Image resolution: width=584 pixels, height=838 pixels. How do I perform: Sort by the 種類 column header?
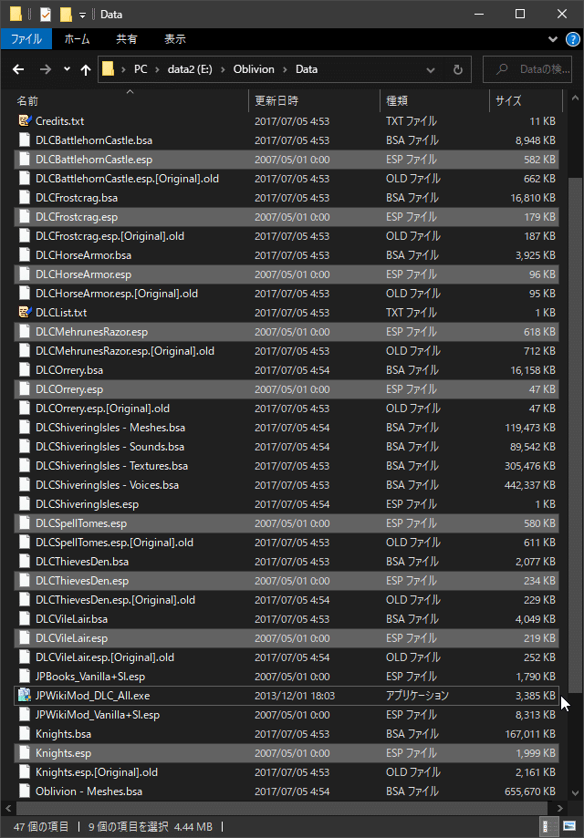[434, 100]
